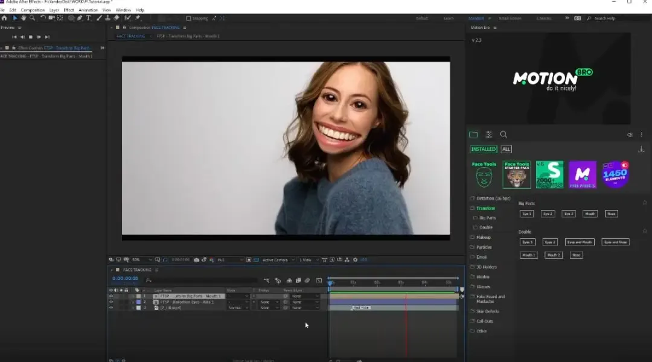
Task: Click the ALL filter button
Action: coord(506,149)
